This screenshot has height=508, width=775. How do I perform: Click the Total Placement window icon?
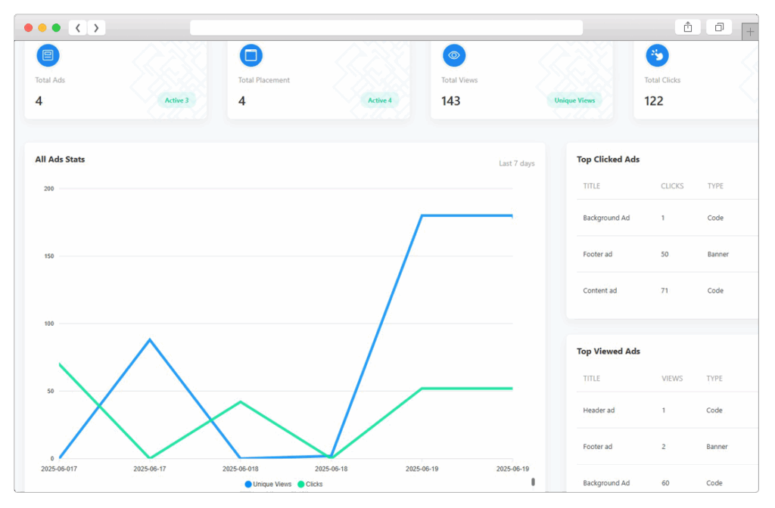coord(251,55)
